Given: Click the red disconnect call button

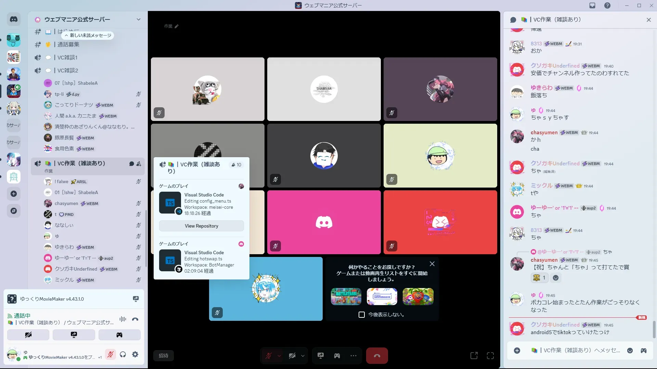Looking at the screenshot, I should click(377, 356).
